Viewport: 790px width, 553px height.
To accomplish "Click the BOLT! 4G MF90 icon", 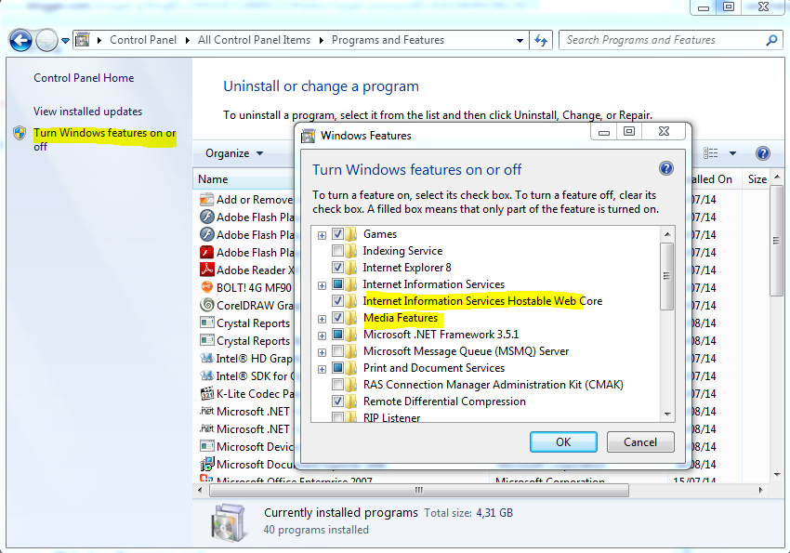I will pos(206,287).
